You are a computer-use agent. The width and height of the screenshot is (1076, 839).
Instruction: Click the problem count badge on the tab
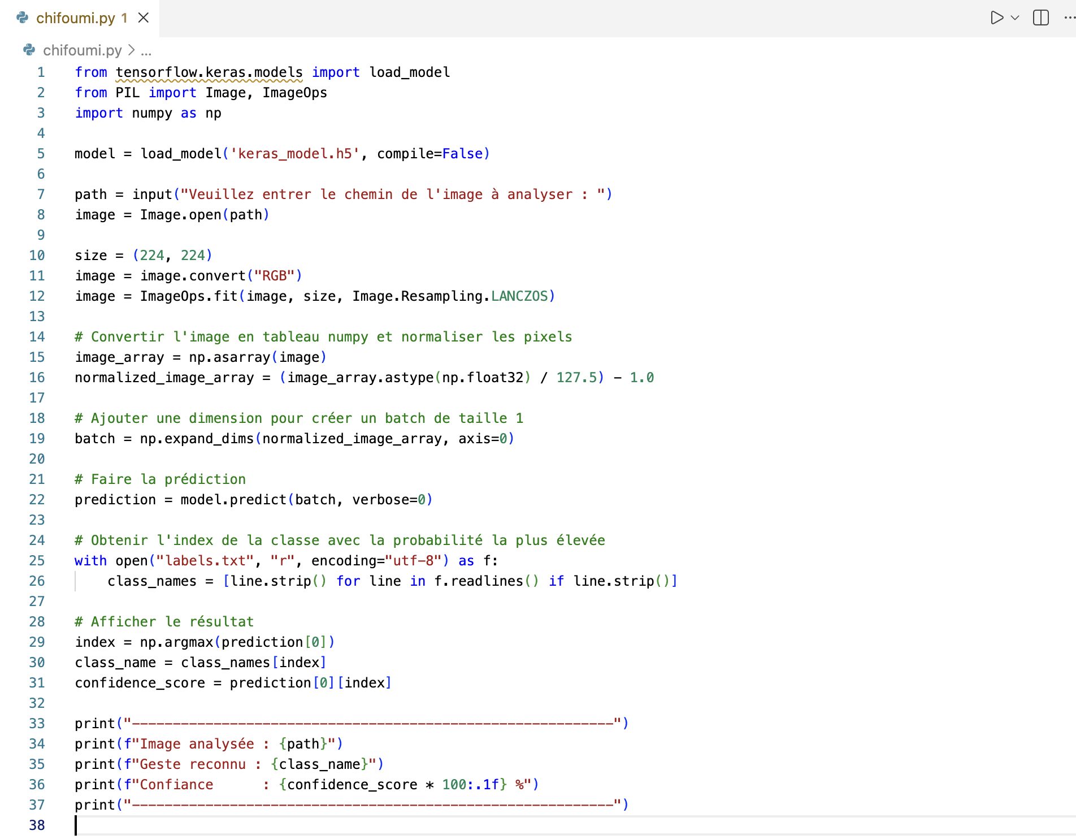pos(124,18)
